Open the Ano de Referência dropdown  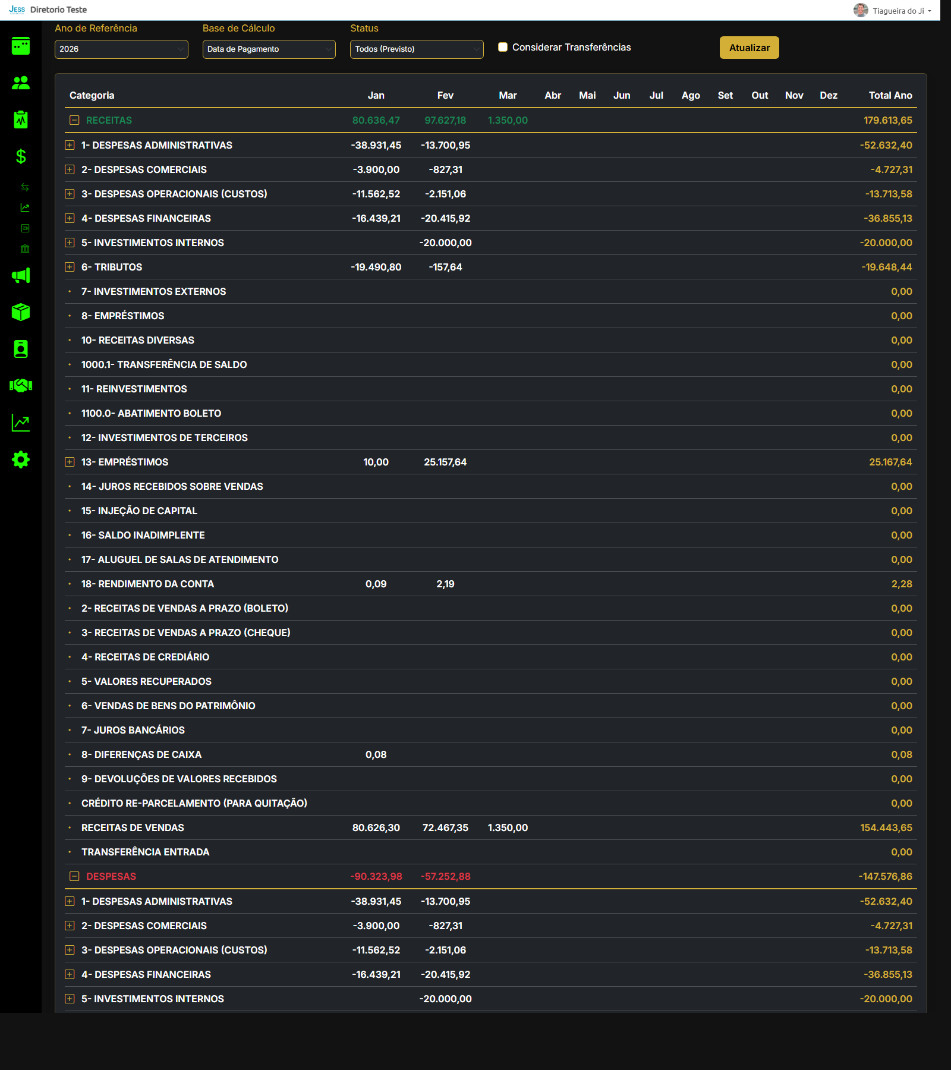point(121,49)
